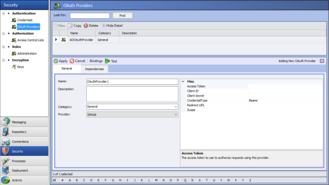Collapse the Authentication tree group
329x185 pixels.
click(x=4, y=13)
